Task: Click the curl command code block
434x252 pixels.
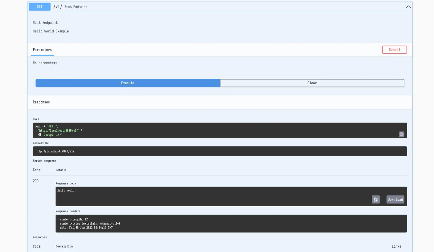Action: (x=220, y=130)
